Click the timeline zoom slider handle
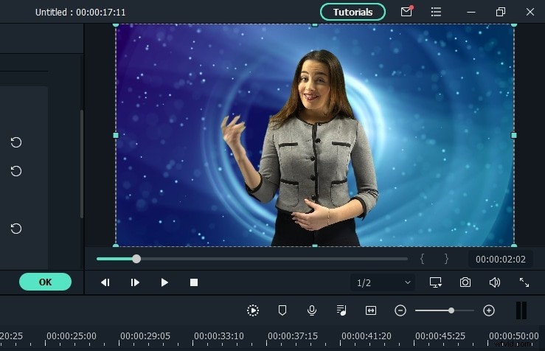This screenshot has height=351, width=545. [451, 310]
